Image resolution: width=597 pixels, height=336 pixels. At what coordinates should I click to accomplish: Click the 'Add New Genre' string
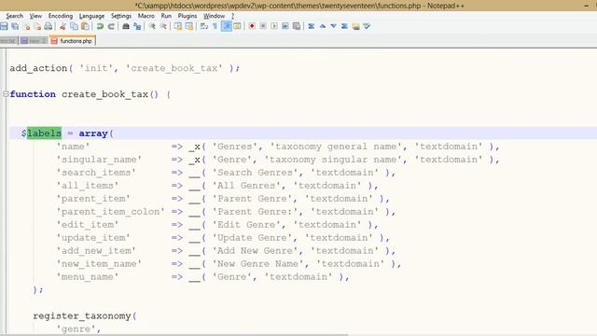[x=255, y=251]
